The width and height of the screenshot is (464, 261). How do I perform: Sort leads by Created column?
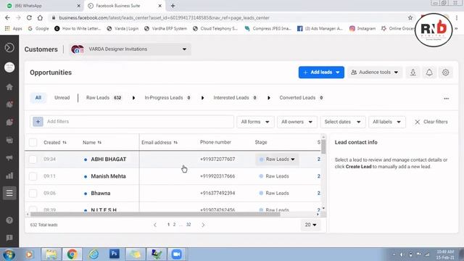(x=55, y=143)
